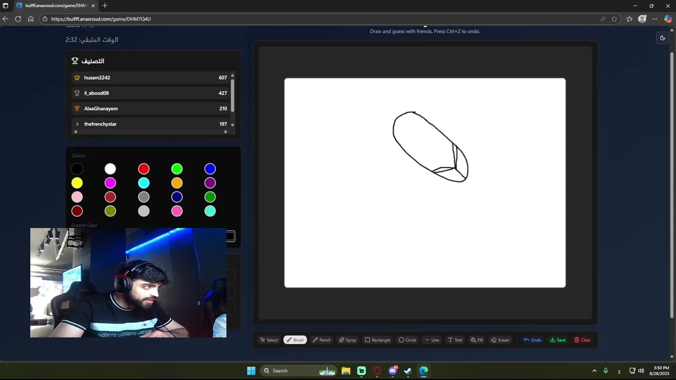The height and width of the screenshot is (380, 676).
Task: Open the Favorites list
Action: (x=629, y=19)
